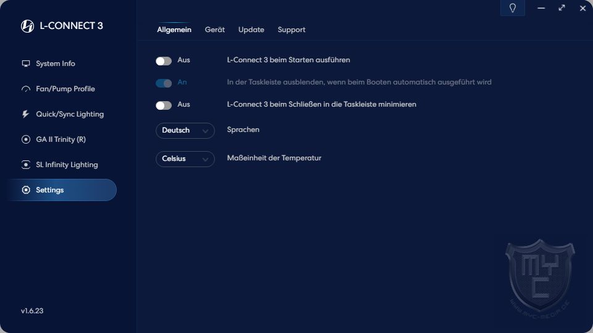Open the Update tab
Viewport: 593px width, 333px height.
tap(251, 30)
